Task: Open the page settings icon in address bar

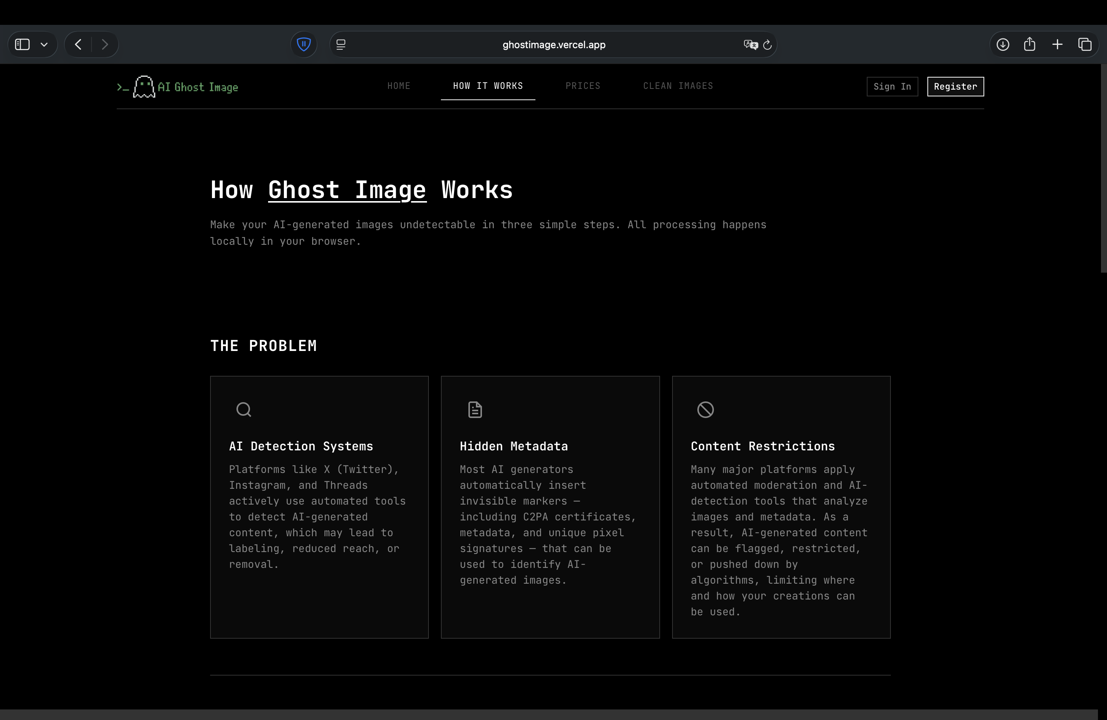Action: pos(341,44)
